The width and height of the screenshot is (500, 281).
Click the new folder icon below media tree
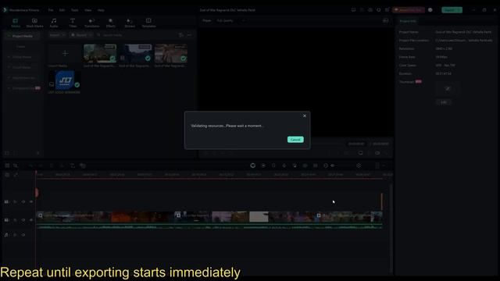click(x=7, y=153)
